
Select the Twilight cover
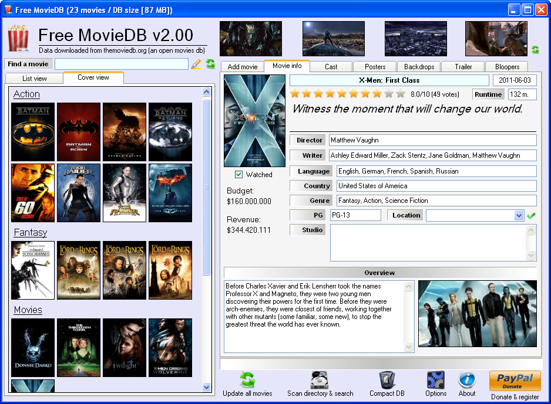pos(125,348)
